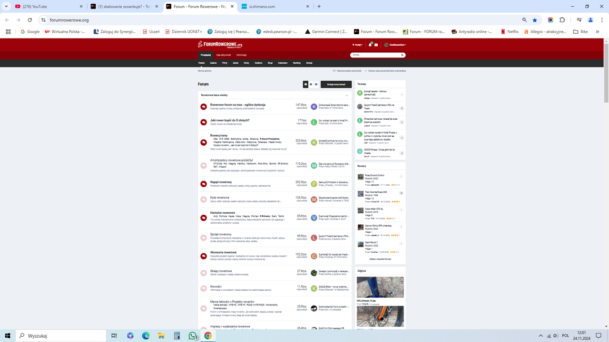Open the Informacje tab

coord(241,55)
